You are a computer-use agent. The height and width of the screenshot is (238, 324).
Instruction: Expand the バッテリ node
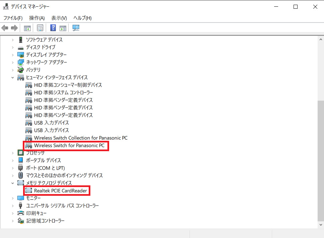point(13,70)
